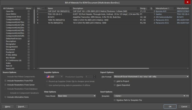The height and width of the screenshot is (110, 192).
Task: Open the Kyocera AVX manufacturer link
Action: tap(161, 11)
